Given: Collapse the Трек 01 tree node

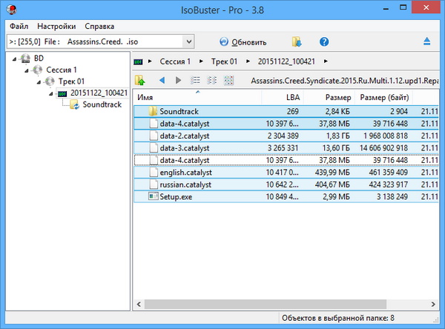Looking at the screenshot, I should [40, 82].
